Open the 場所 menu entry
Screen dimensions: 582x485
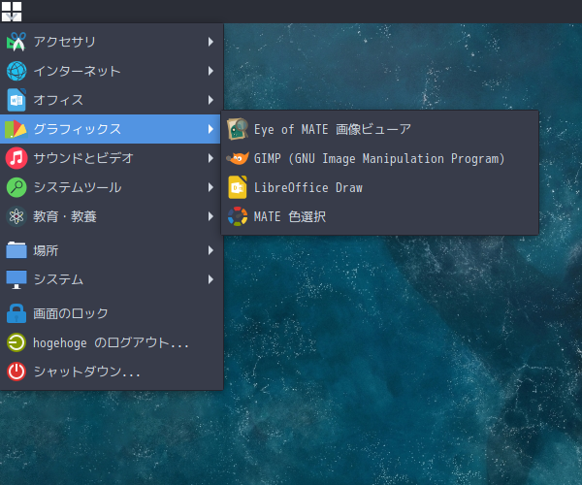[111, 250]
